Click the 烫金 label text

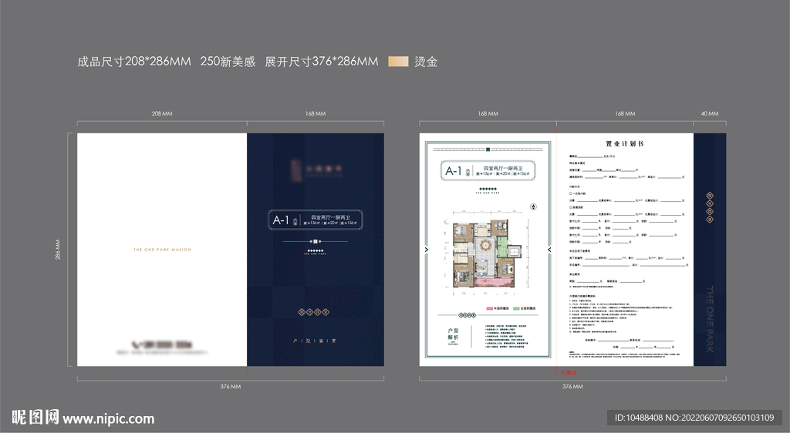pyautogui.click(x=426, y=62)
